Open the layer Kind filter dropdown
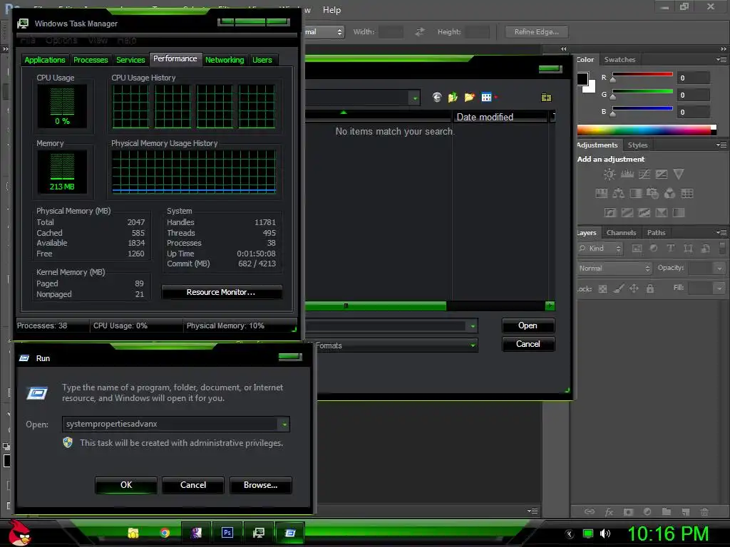This screenshot has width=730, height=547. 600,249
